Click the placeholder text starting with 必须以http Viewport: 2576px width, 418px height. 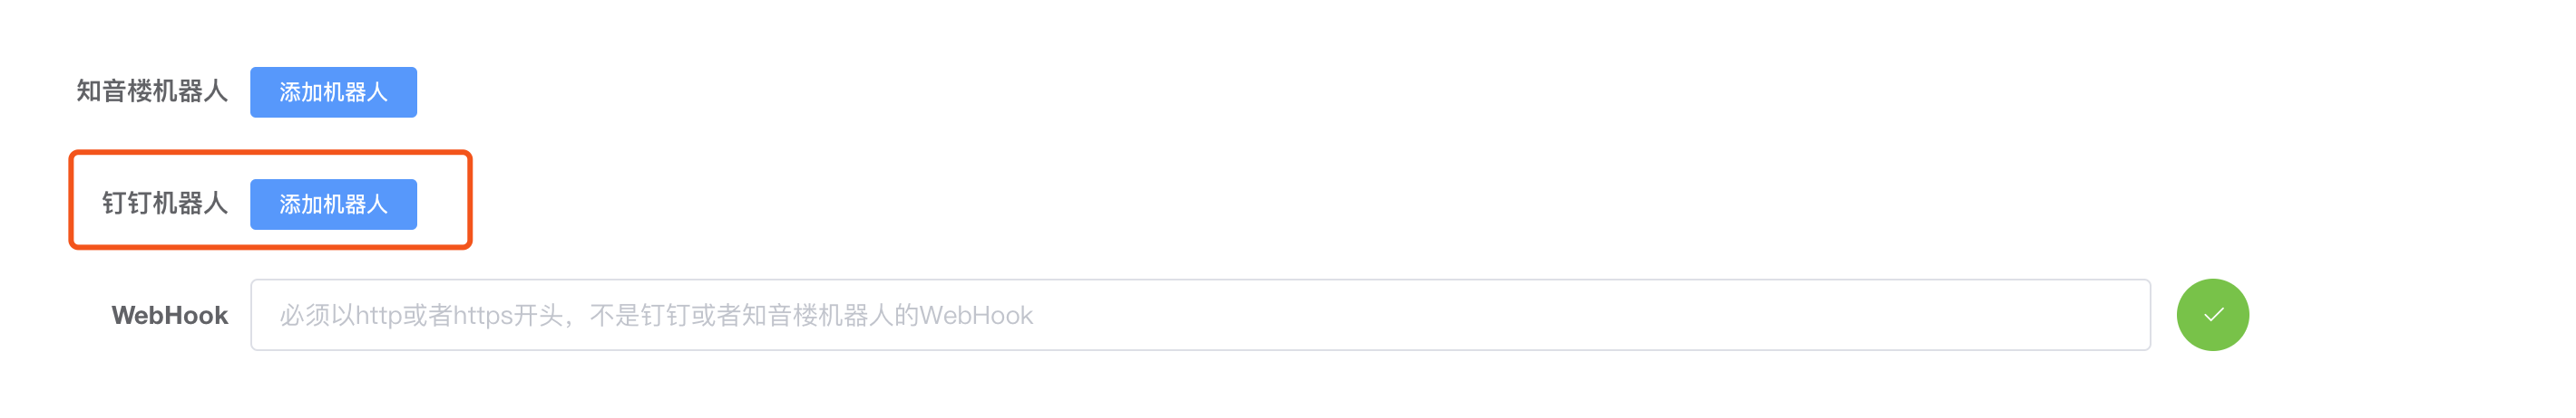click(x=656, y=317)
